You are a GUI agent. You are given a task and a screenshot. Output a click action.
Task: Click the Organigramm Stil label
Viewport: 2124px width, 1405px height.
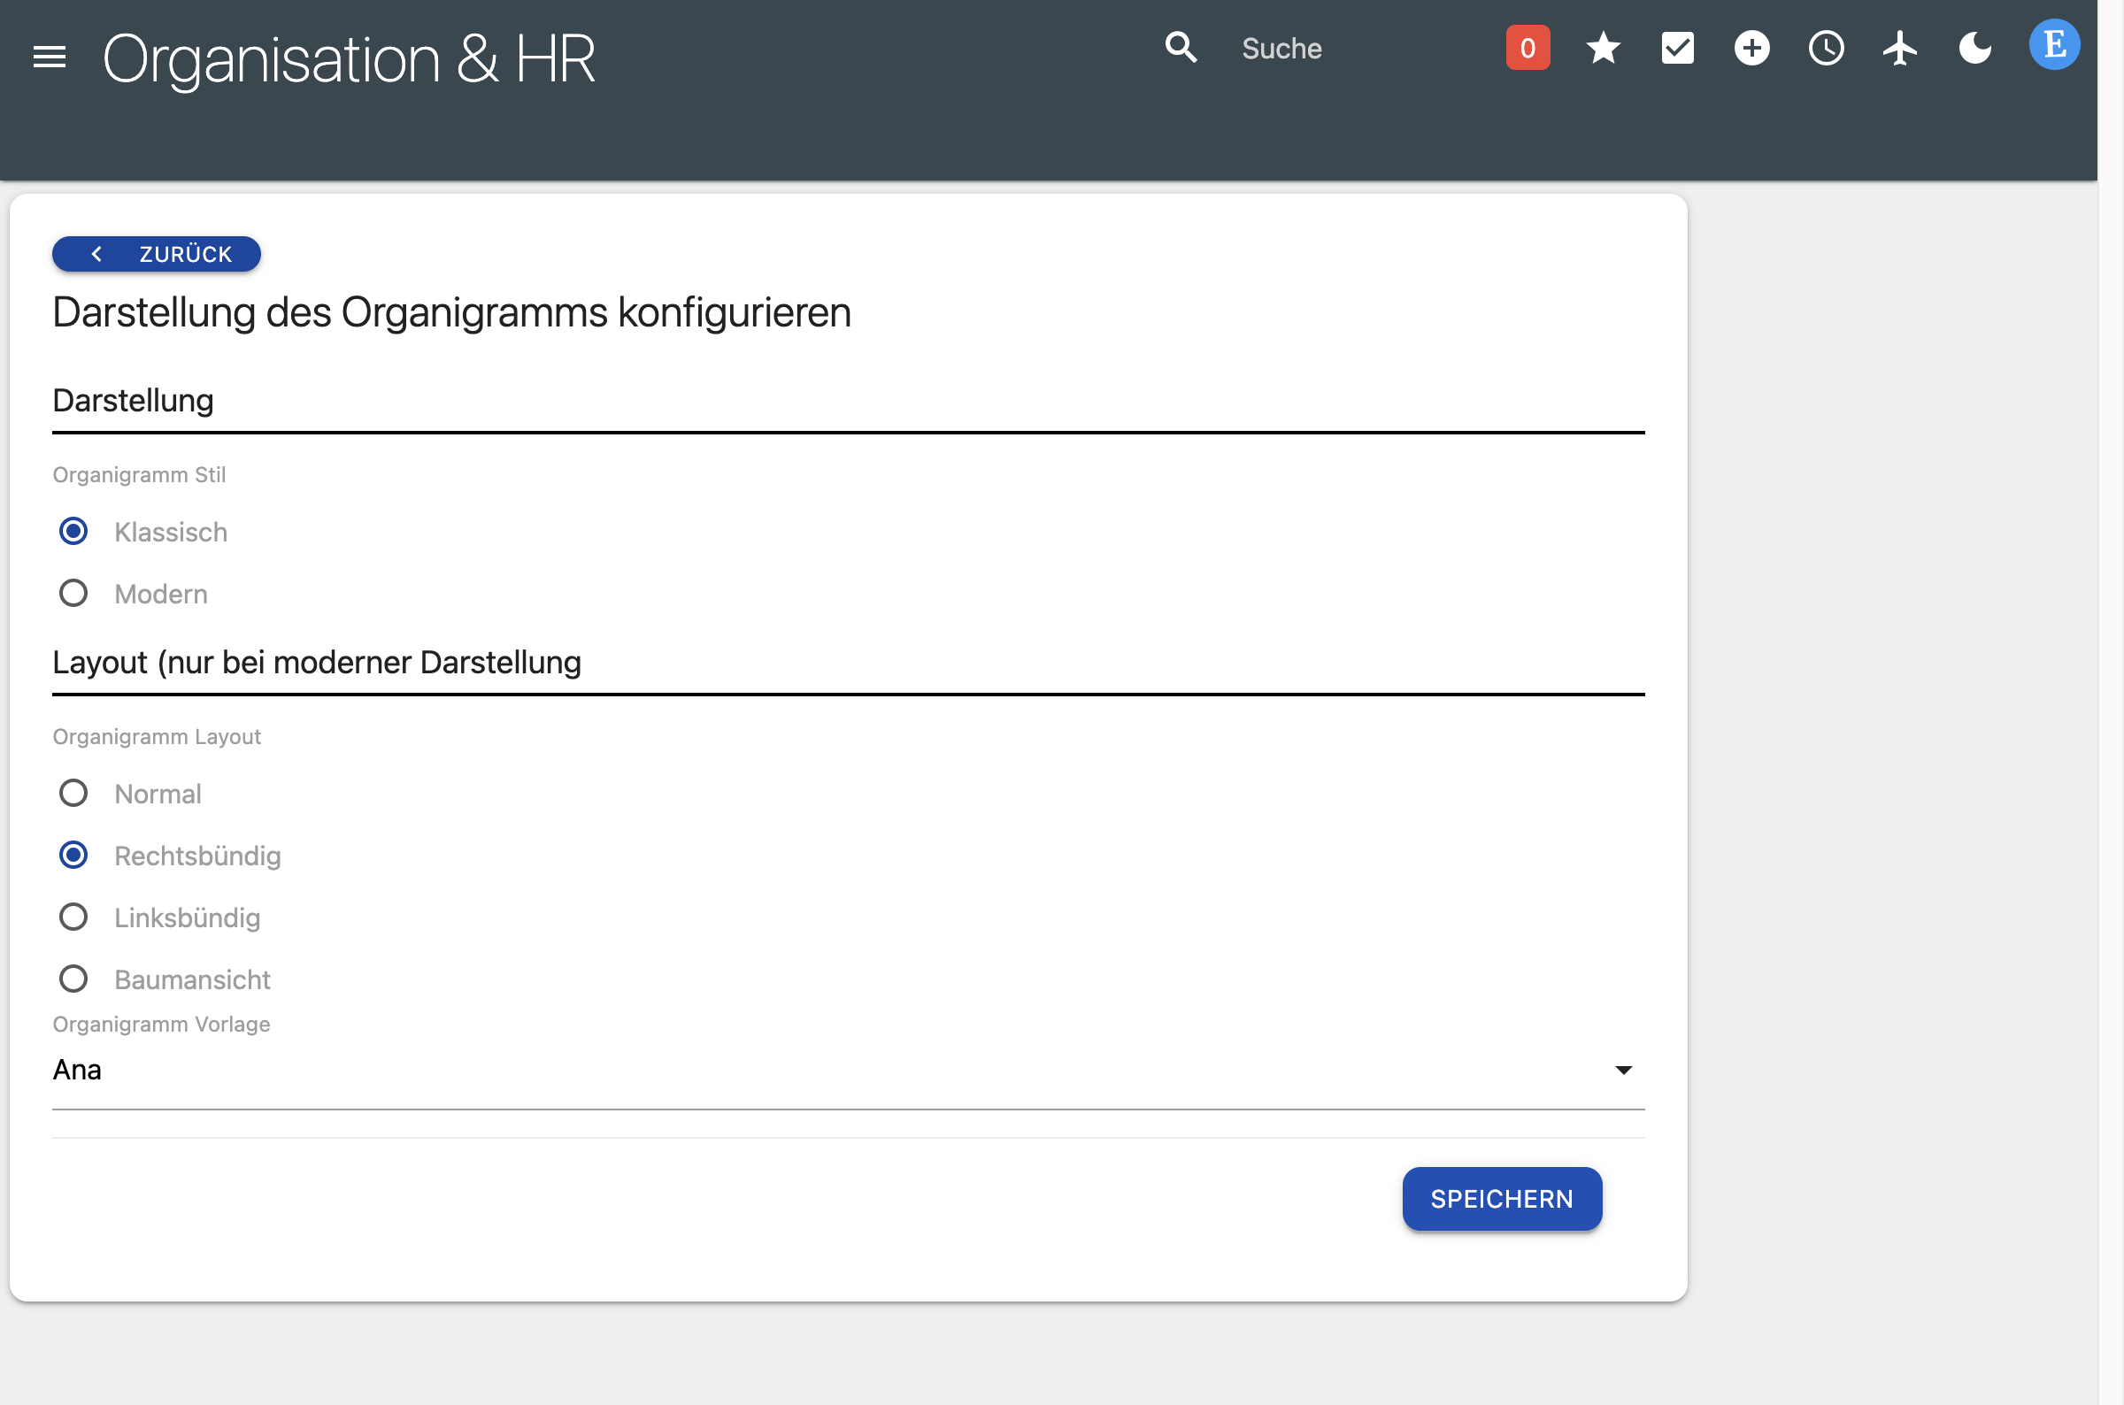[139, 474]
